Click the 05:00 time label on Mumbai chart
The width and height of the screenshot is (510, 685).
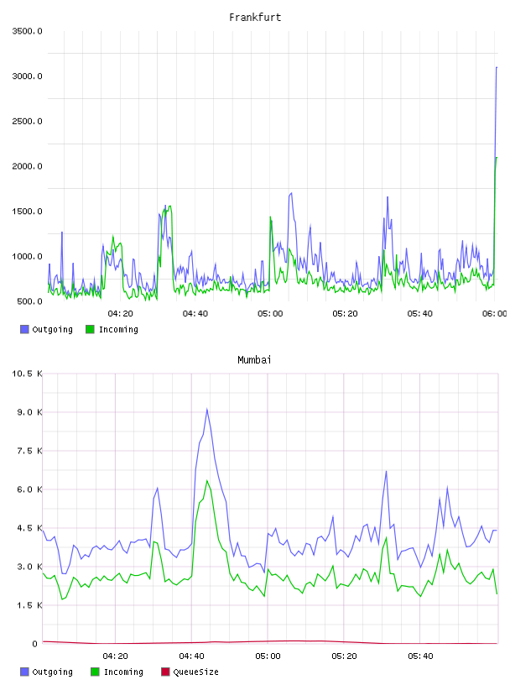268,656
